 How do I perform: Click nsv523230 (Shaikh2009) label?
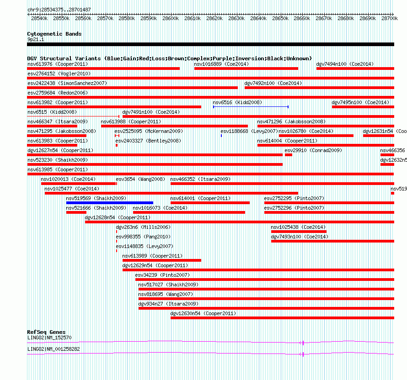pos(58,160)
